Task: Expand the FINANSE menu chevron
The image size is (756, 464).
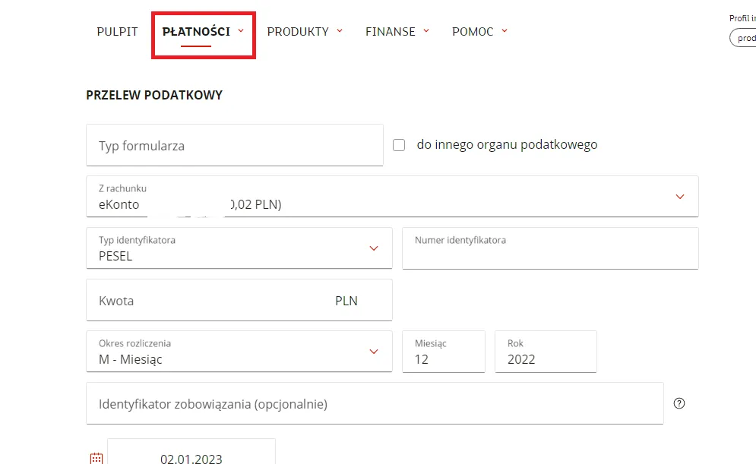Action: [x=425, y=31]
